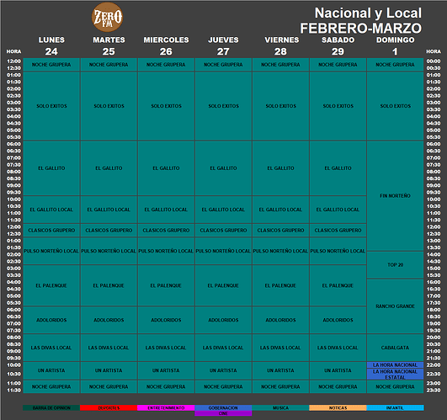Click the VIERNES 28 column header
447x420 pixels.
(x=282, y=45)
